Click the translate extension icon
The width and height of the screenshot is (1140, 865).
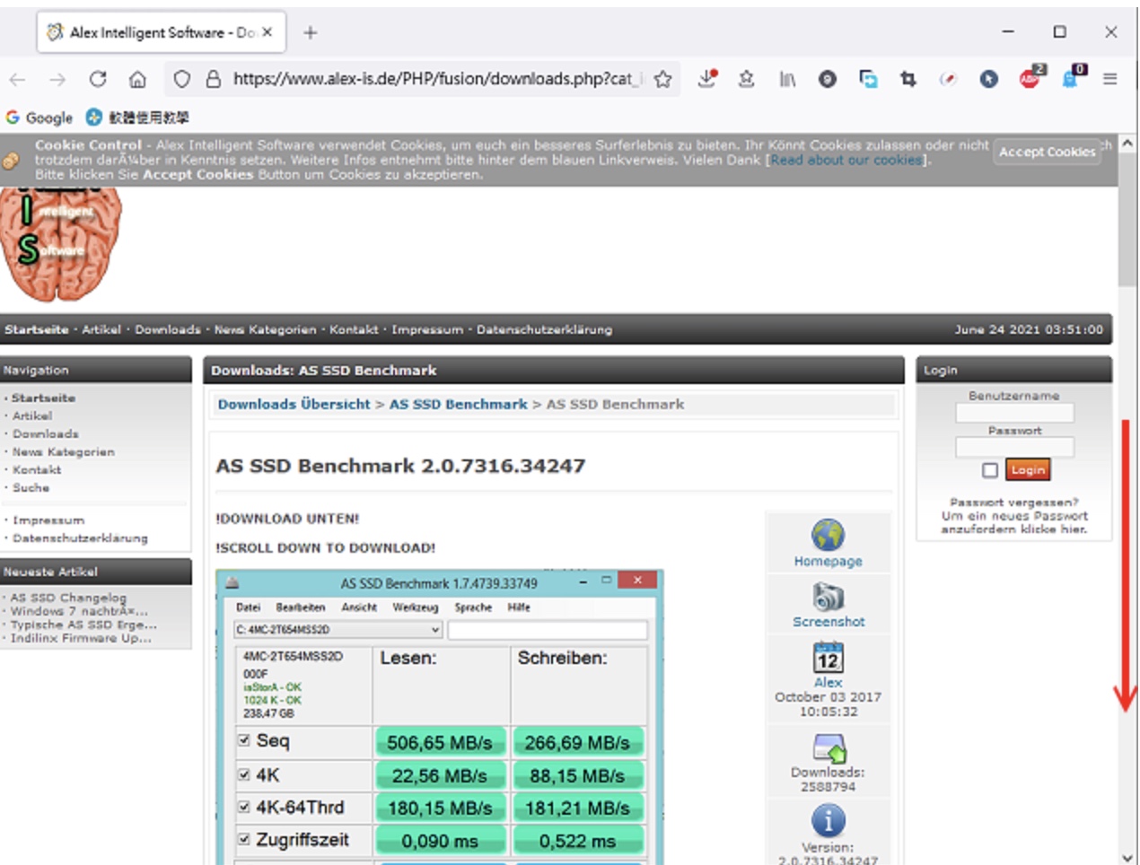[867, 79]
